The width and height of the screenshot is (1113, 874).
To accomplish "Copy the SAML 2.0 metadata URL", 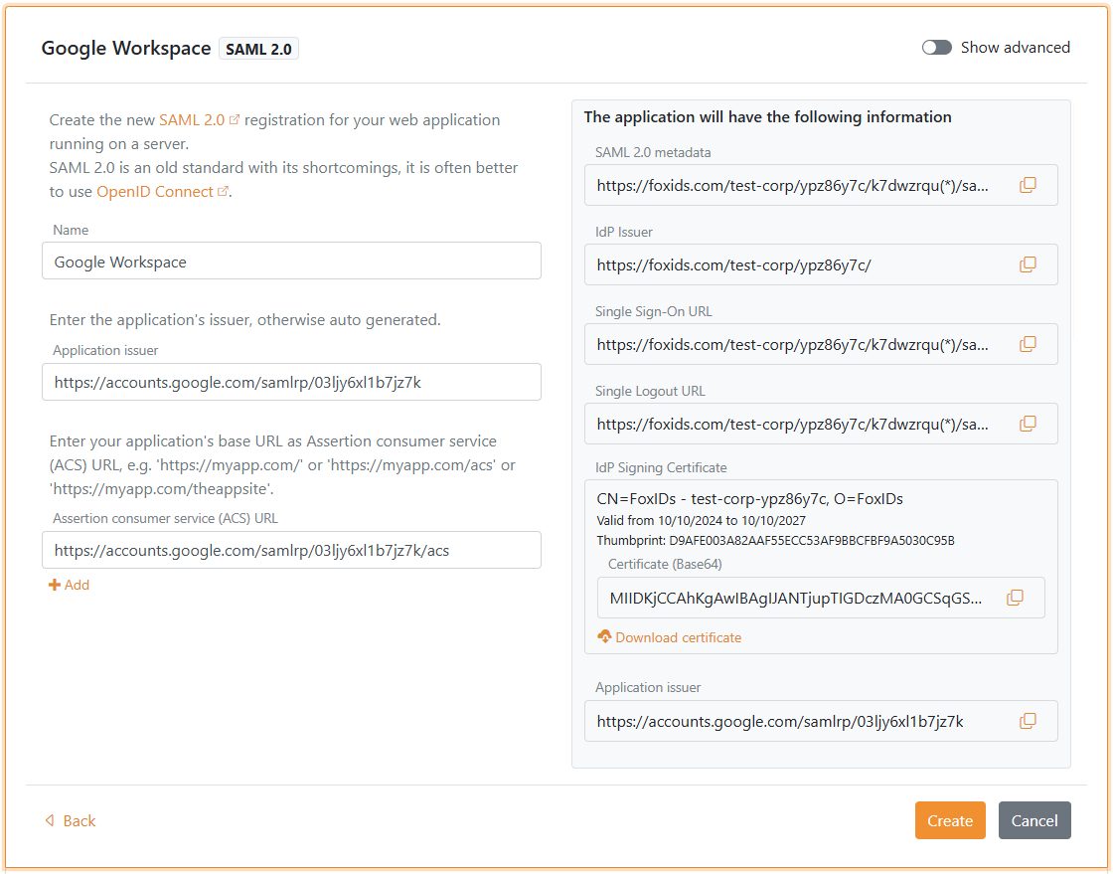I will [x=1028, y=185].
